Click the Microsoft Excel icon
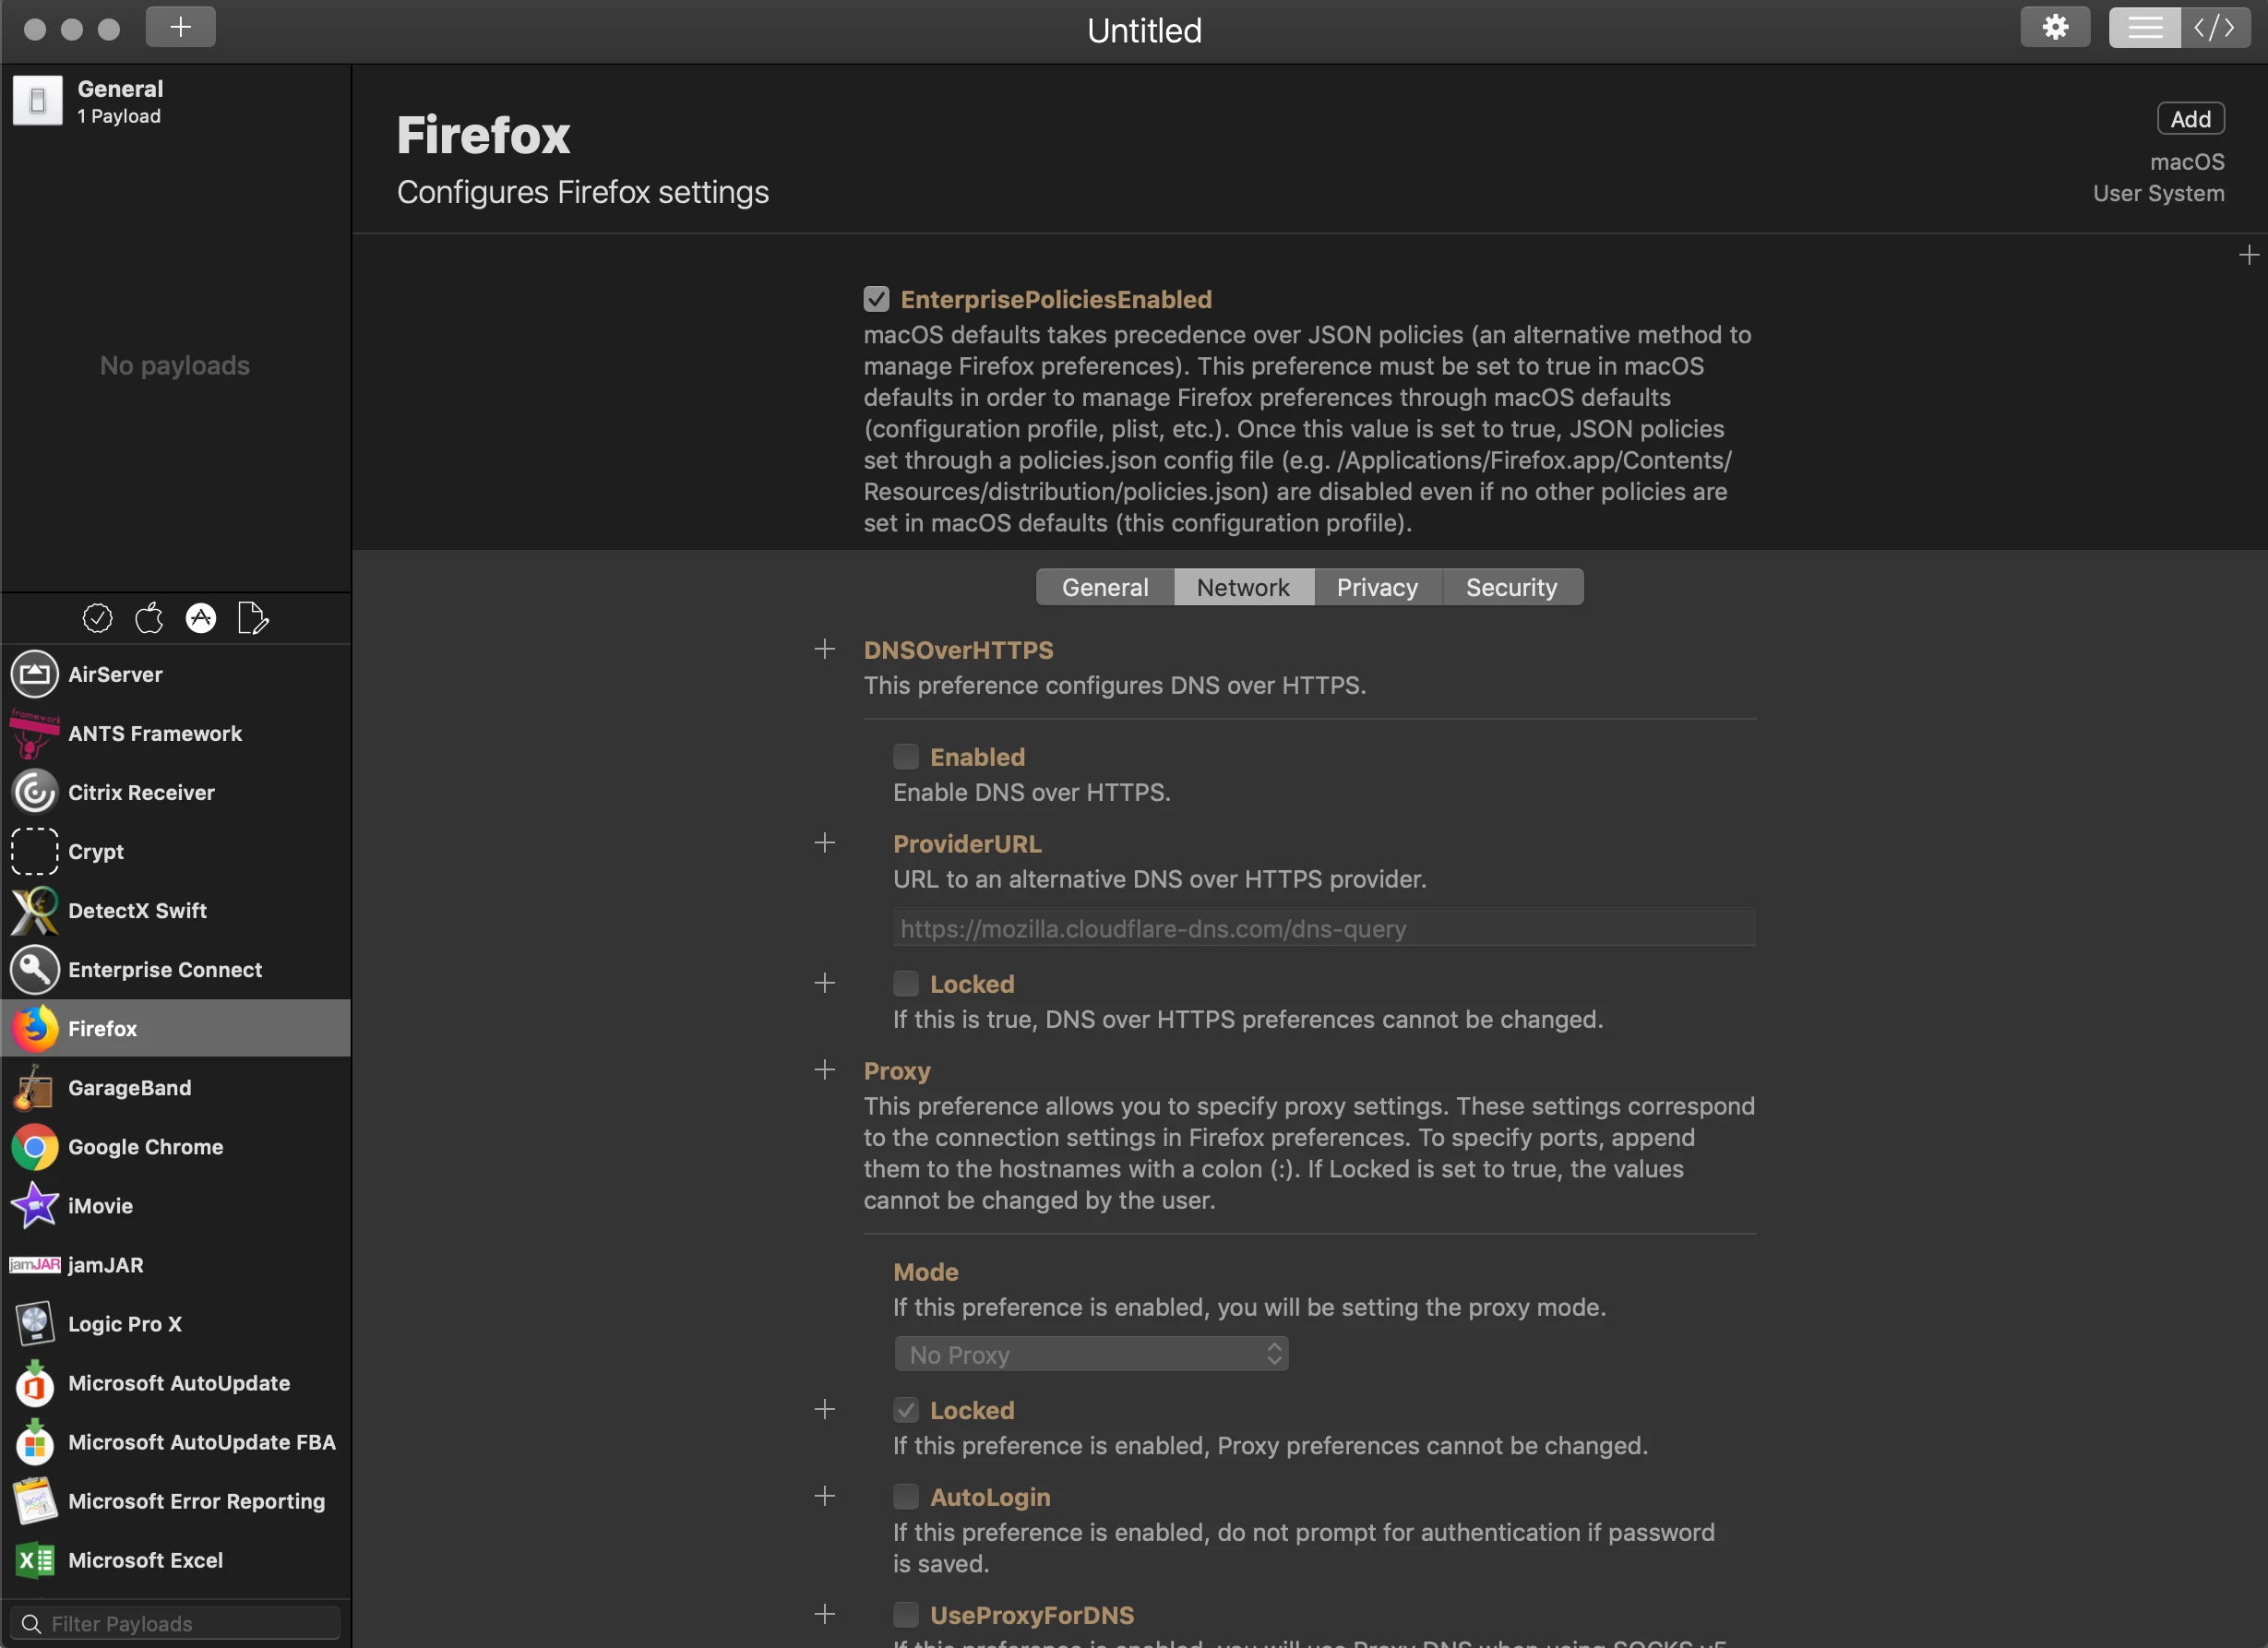The height and width of the screenshot is (1648, 2268). [35, 1559]
